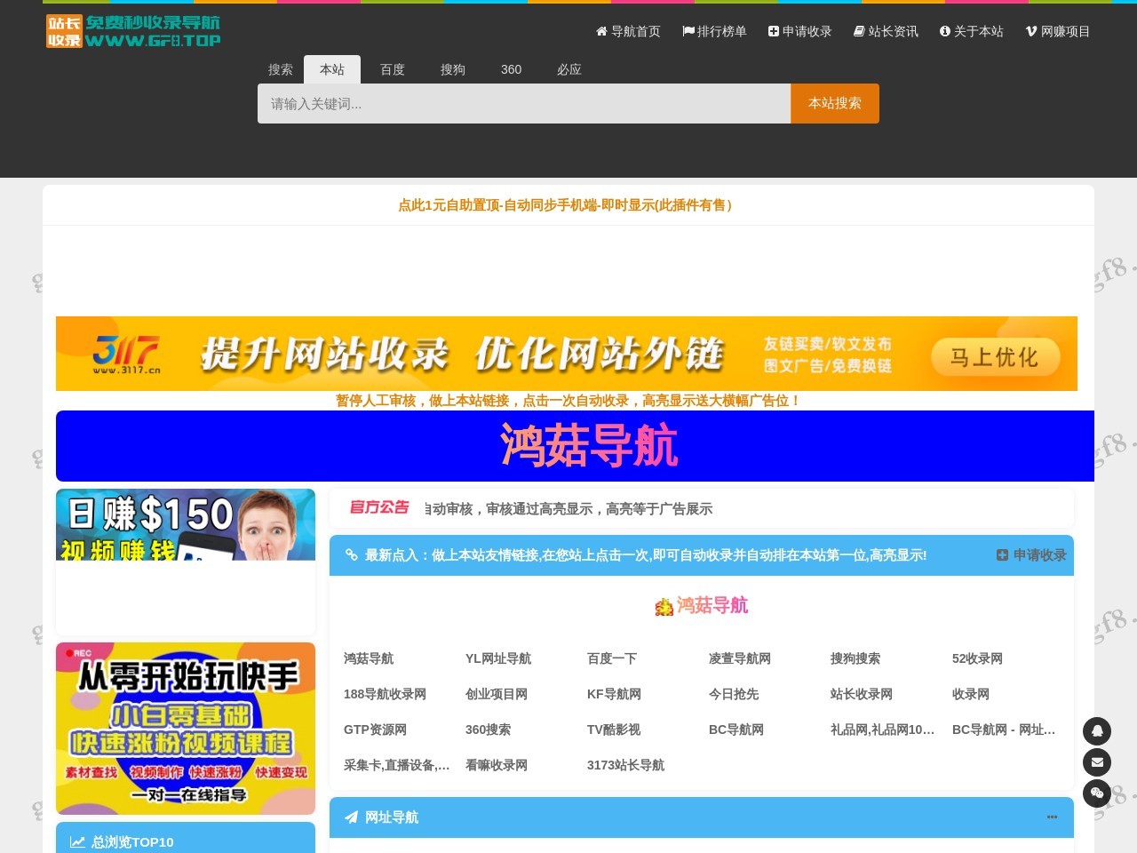Click the chart icon next to 总浏览TOP10
This screenshot has width=1137, height=853.
click(x=76, y=841)
